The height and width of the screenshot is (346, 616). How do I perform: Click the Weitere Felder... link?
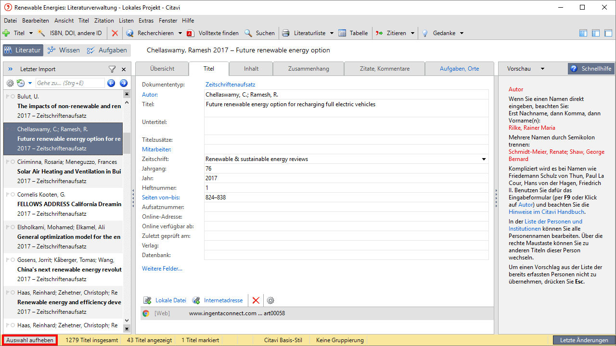(162, 269)
